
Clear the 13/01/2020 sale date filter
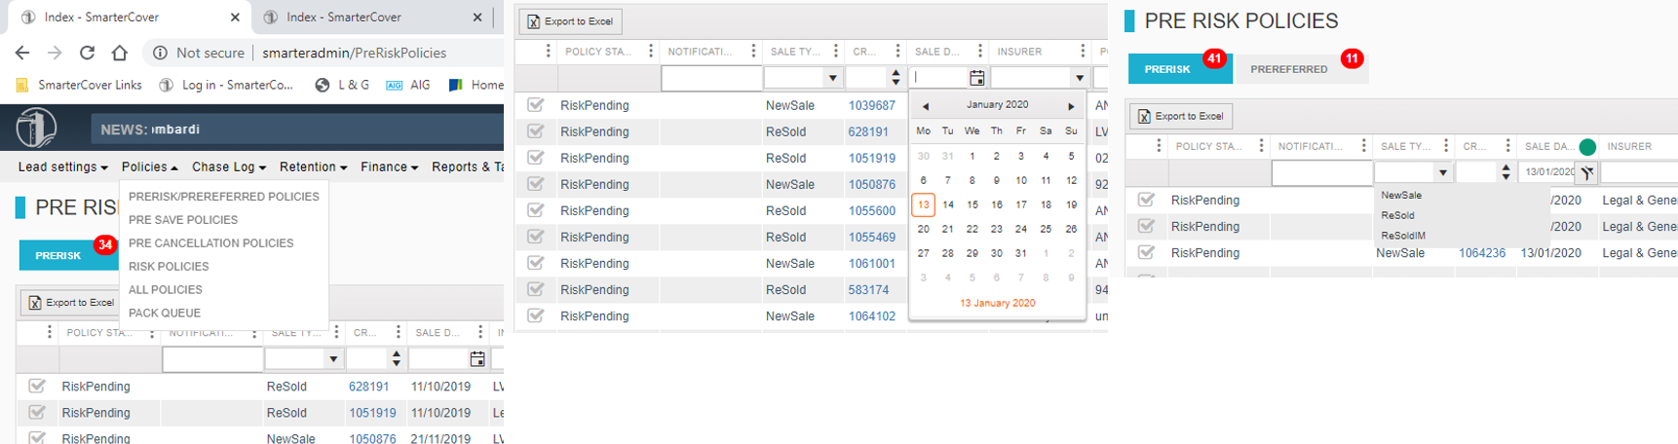click(x=1586, y=172)
